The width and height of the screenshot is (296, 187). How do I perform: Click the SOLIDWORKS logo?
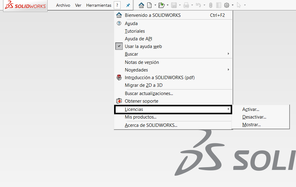click(25, 5)
